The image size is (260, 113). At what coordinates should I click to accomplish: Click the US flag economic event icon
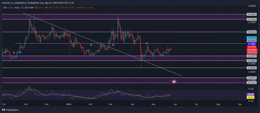[174, 81]
